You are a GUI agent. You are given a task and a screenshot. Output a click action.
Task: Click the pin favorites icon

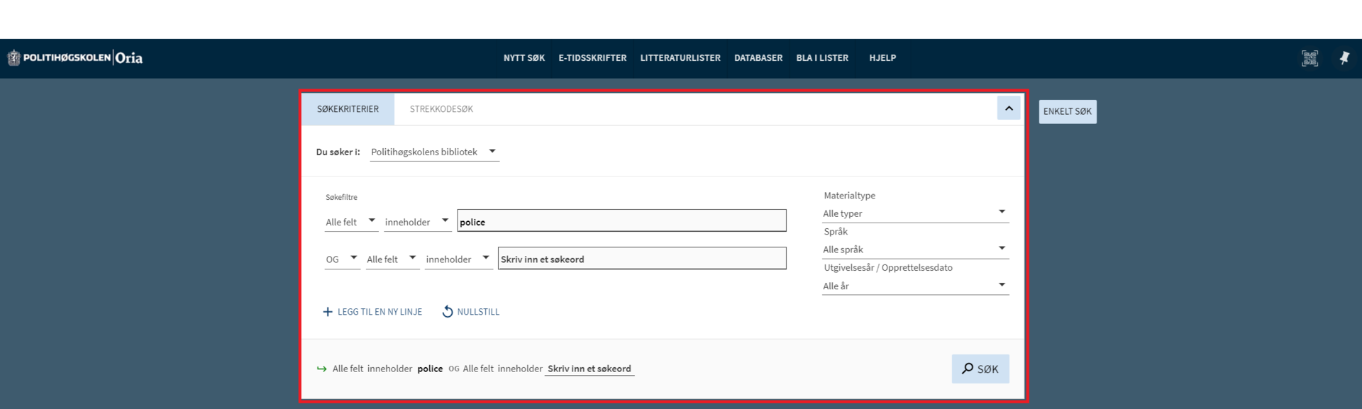pos(1344,58)
